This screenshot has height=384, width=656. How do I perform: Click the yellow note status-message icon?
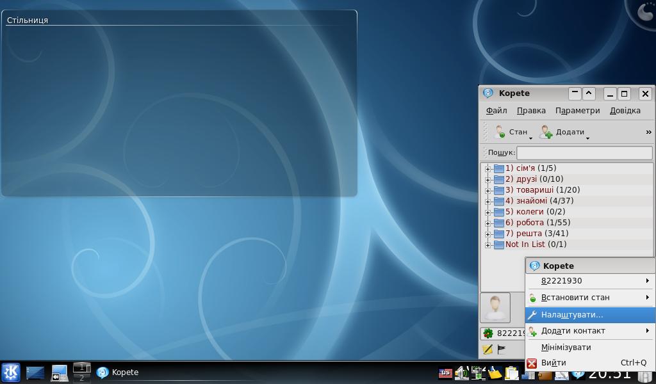click(488, 349)
